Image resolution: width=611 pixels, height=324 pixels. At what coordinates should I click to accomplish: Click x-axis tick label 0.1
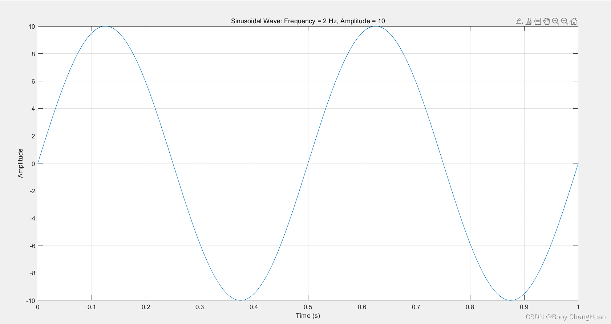tap(92, 307)
